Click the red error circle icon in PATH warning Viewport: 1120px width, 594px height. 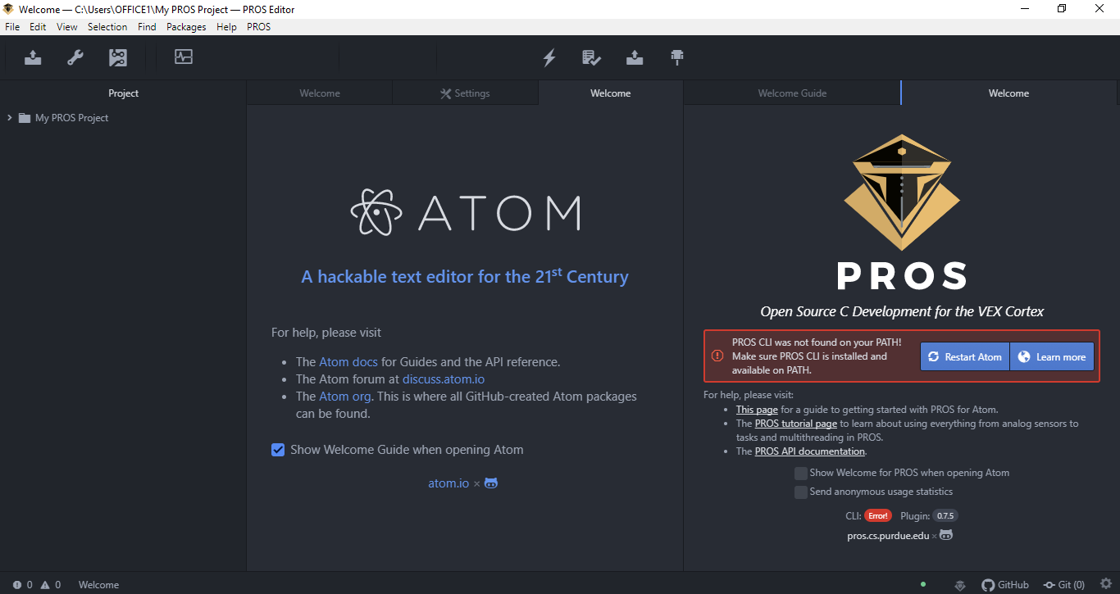pos(717,356)
